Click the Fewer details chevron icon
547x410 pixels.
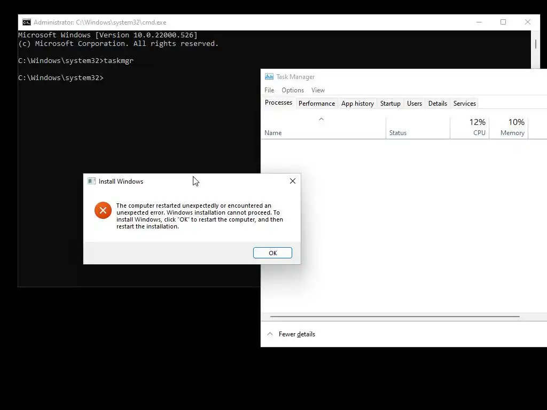coord(270,334)
